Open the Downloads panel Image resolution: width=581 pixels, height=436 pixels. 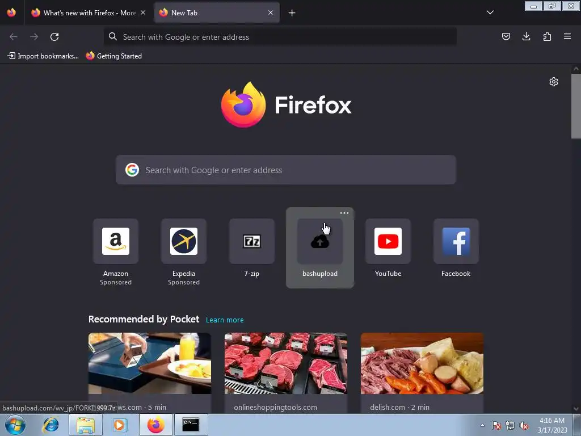click(526, 36)
